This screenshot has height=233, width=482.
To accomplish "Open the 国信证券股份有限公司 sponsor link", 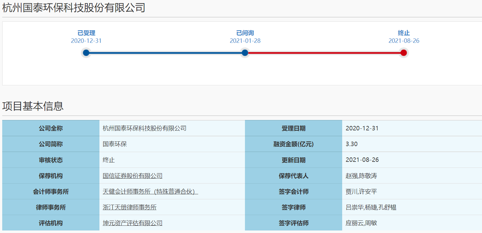I will [x=133, y=176].
